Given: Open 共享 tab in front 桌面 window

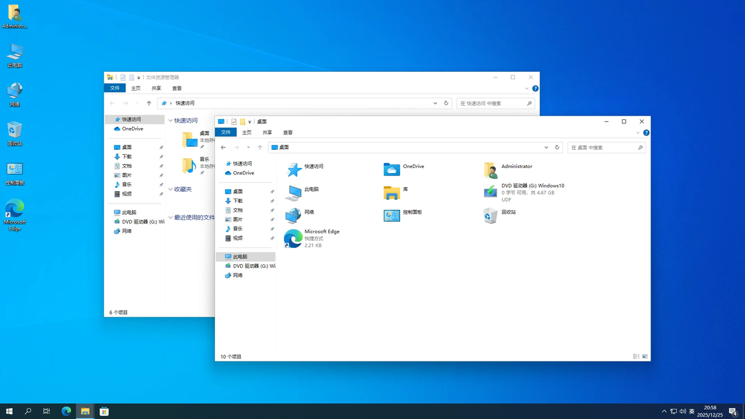Looking at the screenshot, I should (x=267, y=133).
